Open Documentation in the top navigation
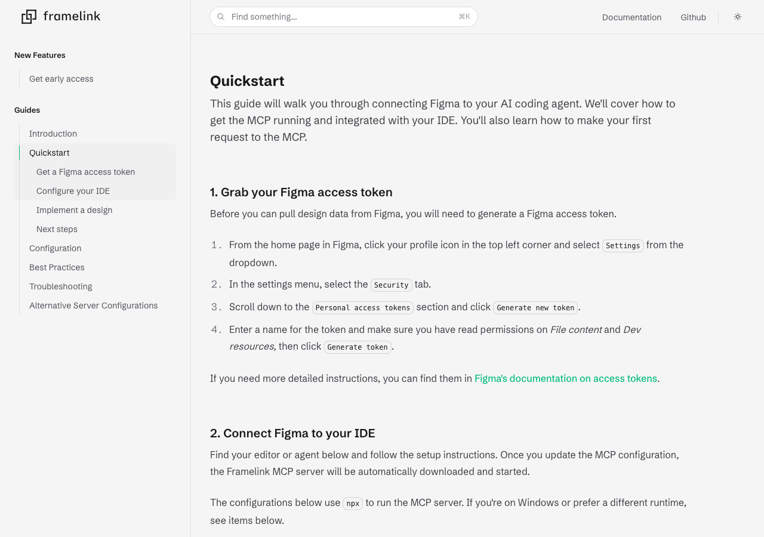This screenshot has width=764, height=537. pos(631,17)
